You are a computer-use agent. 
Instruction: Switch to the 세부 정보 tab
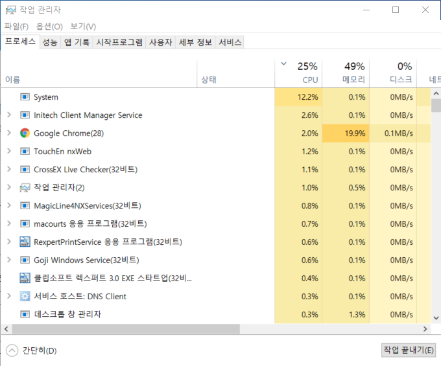(195, 42)
